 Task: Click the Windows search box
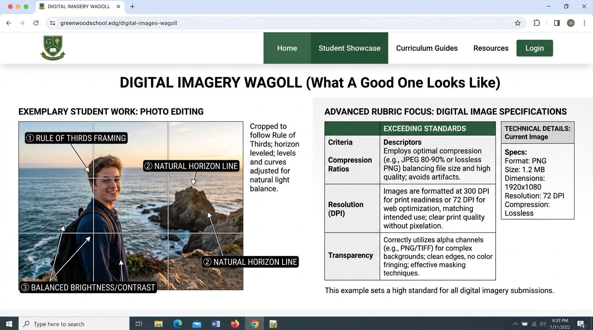click(x=74, y=324)
